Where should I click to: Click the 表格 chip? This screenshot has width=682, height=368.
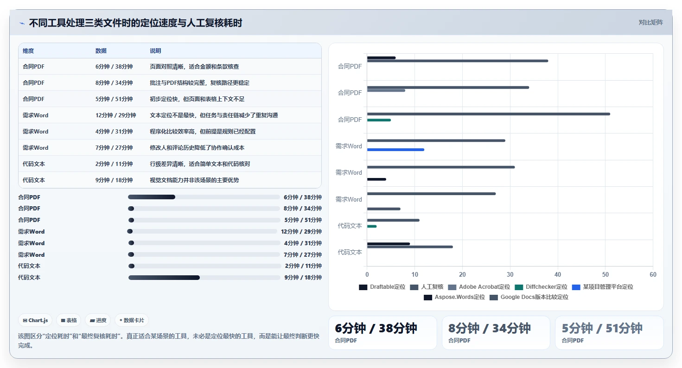[x=69, y=320]
